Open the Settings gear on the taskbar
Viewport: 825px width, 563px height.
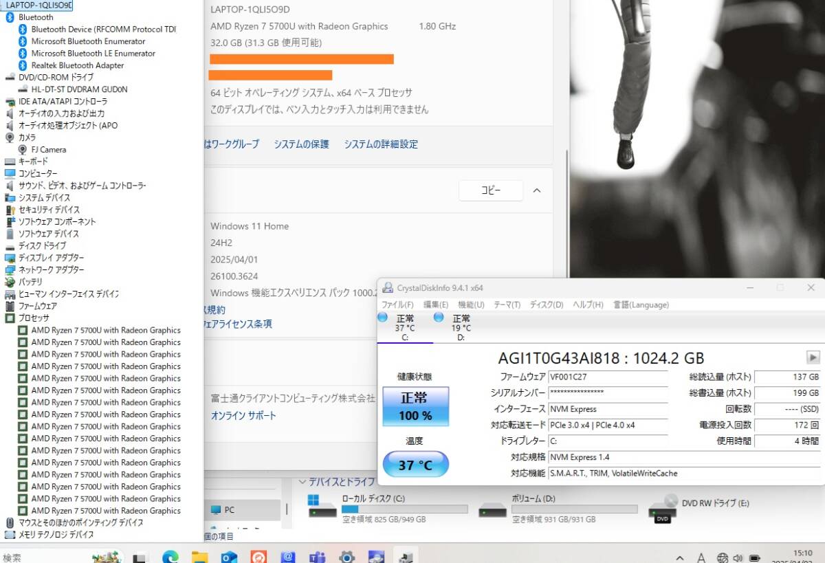pyautogui.click(x=346, y=557)
